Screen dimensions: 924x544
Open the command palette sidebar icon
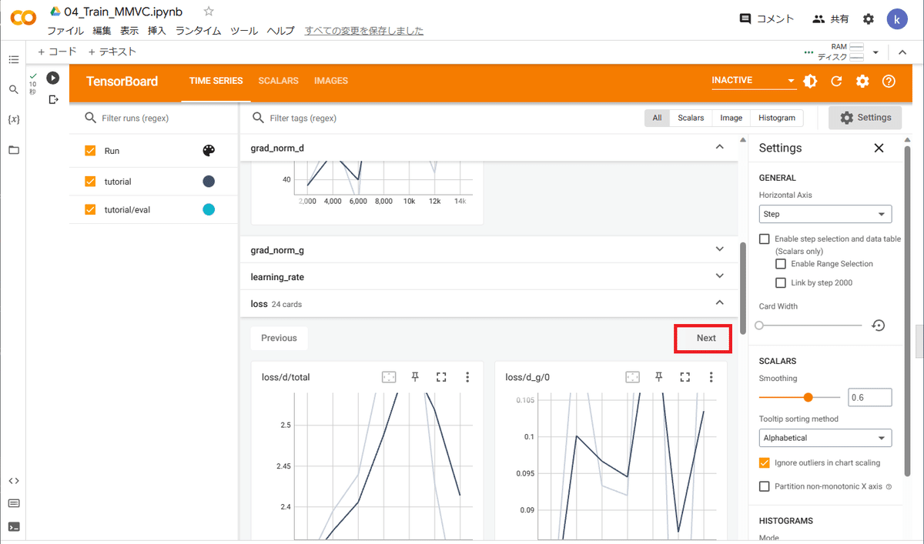tap(13, 503)
